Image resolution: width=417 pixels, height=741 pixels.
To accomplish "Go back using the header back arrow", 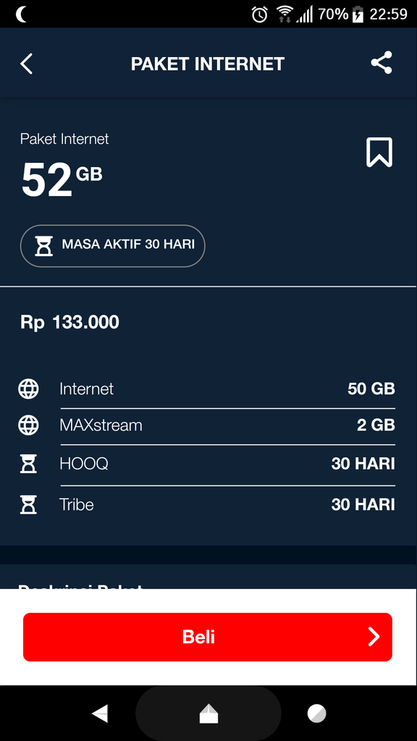I will [x=27, y=63].
